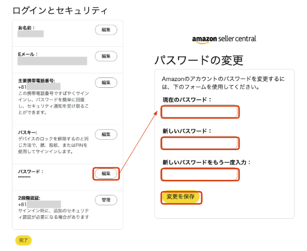Click the 主要携帯電話番号: label
This screenshot has width=307, height=251.
(x=36, y=81)
